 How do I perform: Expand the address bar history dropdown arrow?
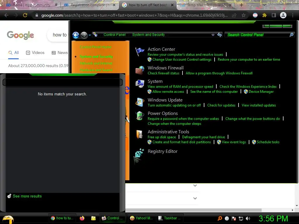point(213,35)
